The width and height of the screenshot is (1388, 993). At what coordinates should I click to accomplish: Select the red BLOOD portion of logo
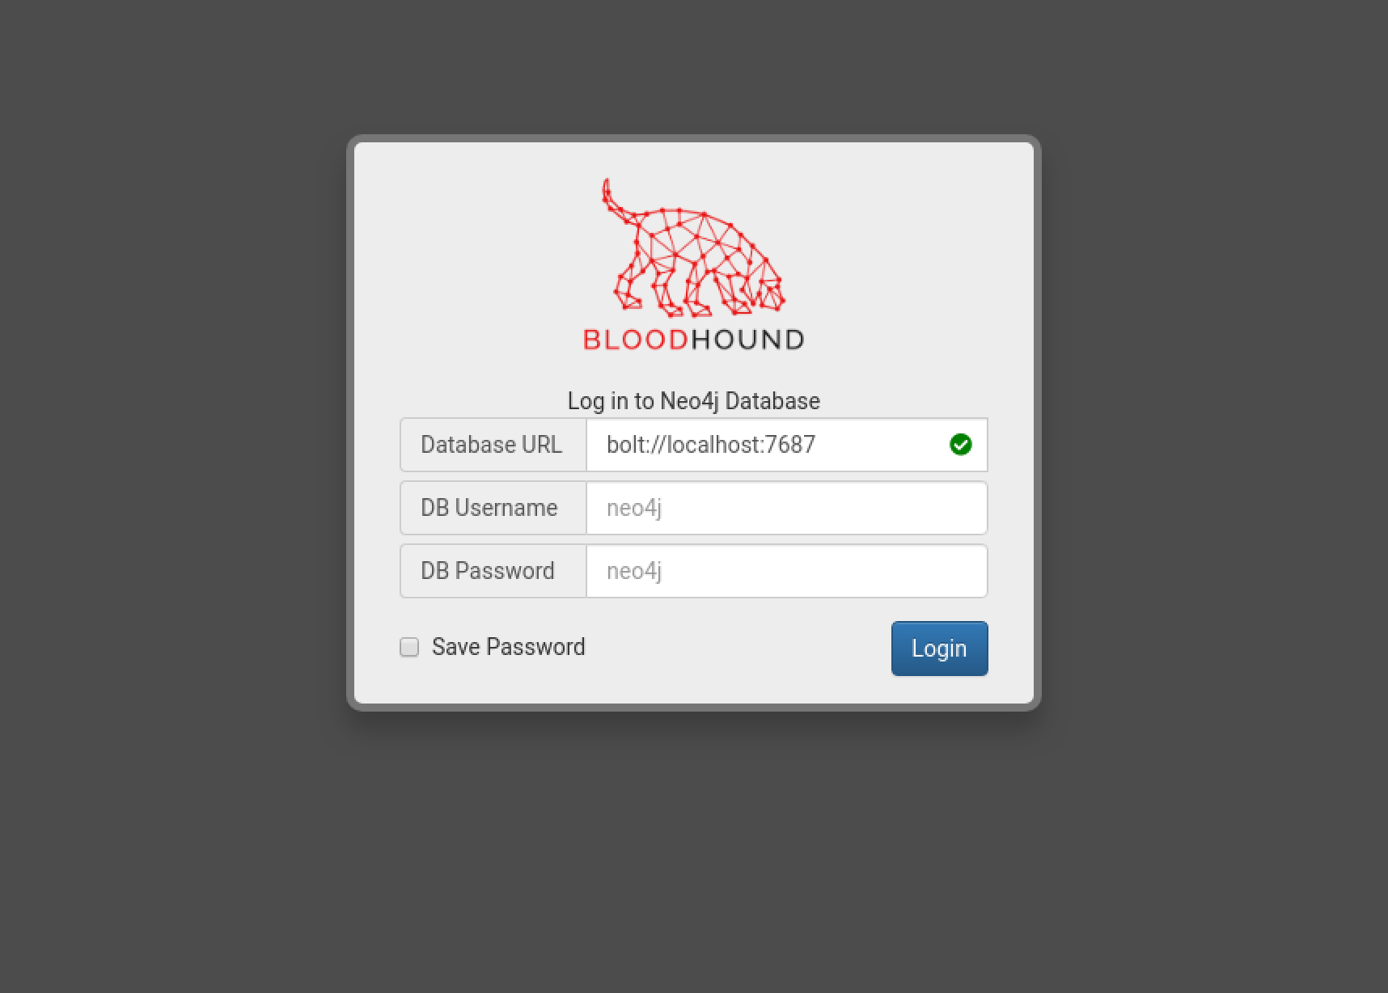(634, 340)
